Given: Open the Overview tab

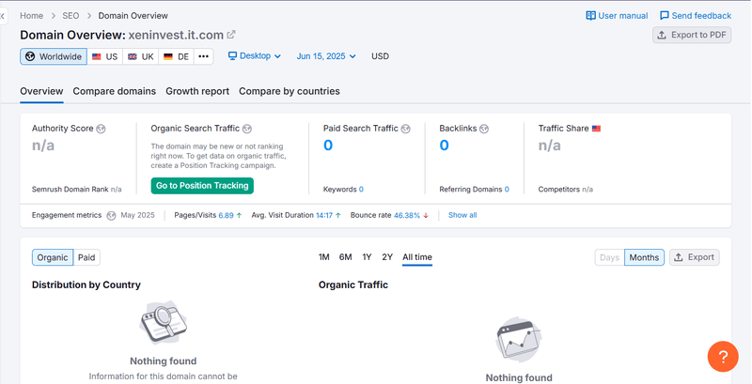Looking at the screenshot, I should point(41,91).
